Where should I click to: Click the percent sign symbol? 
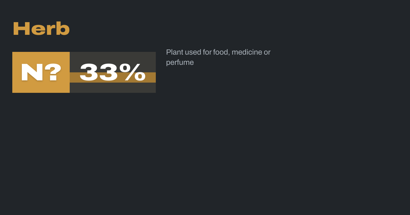135,72
